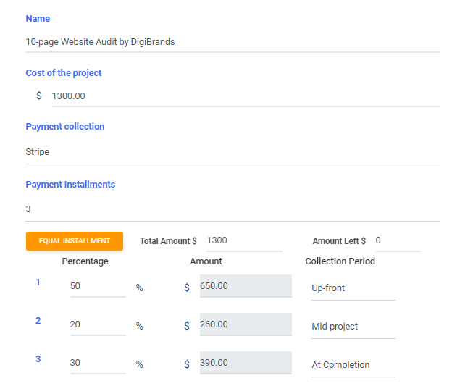The width and height of the screenshot is (452, 386).
Task: Open the Mid-project collection period dropdown
Action: coord(353,327)
